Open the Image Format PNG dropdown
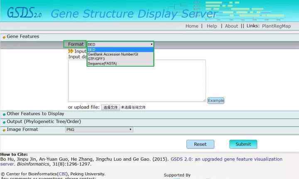Image resolution: width=299 pixels, height=179 pixels. pos(99,130)
